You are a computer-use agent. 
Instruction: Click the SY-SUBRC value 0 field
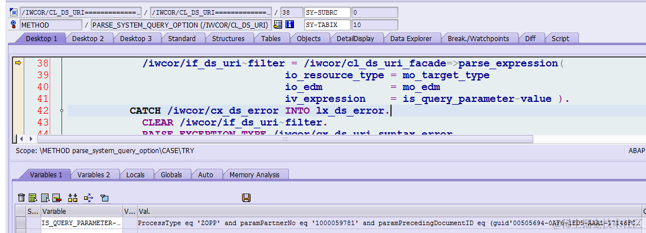(x=375, y=13)
